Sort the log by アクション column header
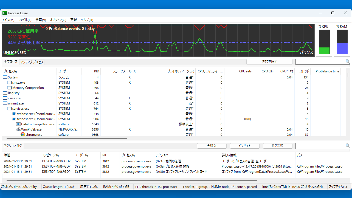The height and width of the screenshot is (198, 352). 187,155
